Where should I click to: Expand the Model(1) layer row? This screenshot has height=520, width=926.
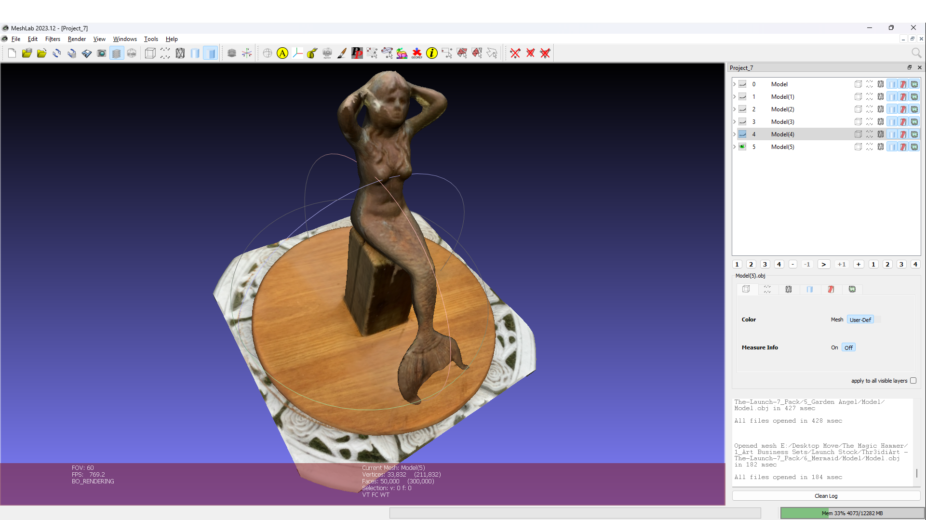tap(734, 97)
